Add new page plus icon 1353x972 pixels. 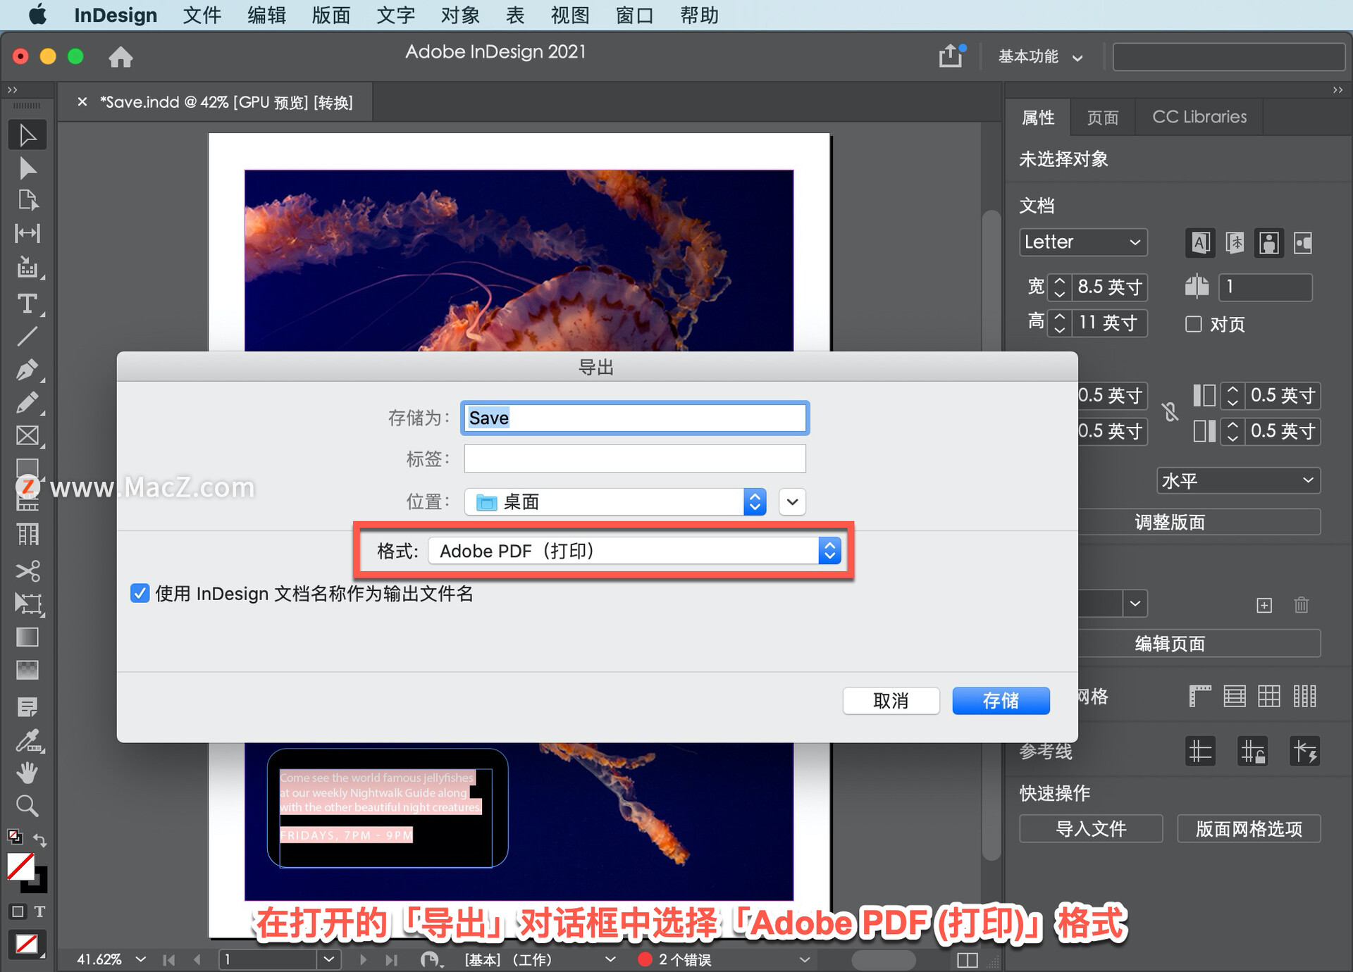click(x=1264, y=605)
